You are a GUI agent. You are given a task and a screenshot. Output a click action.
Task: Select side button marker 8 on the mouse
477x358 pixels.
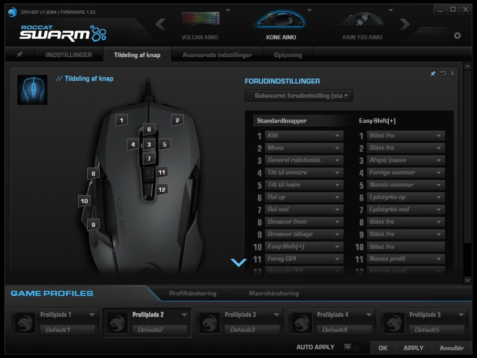click(x=93, y=174)
